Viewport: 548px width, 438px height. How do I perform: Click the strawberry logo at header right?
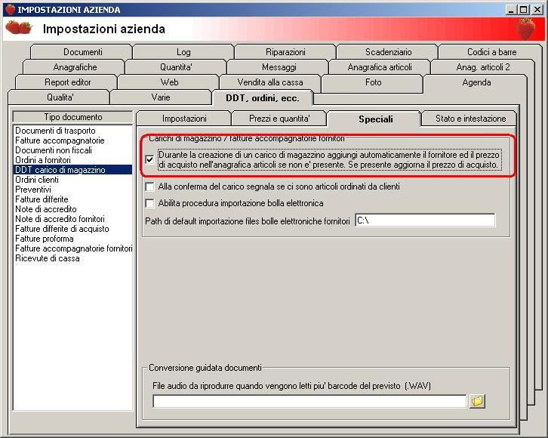coord(526,29)
